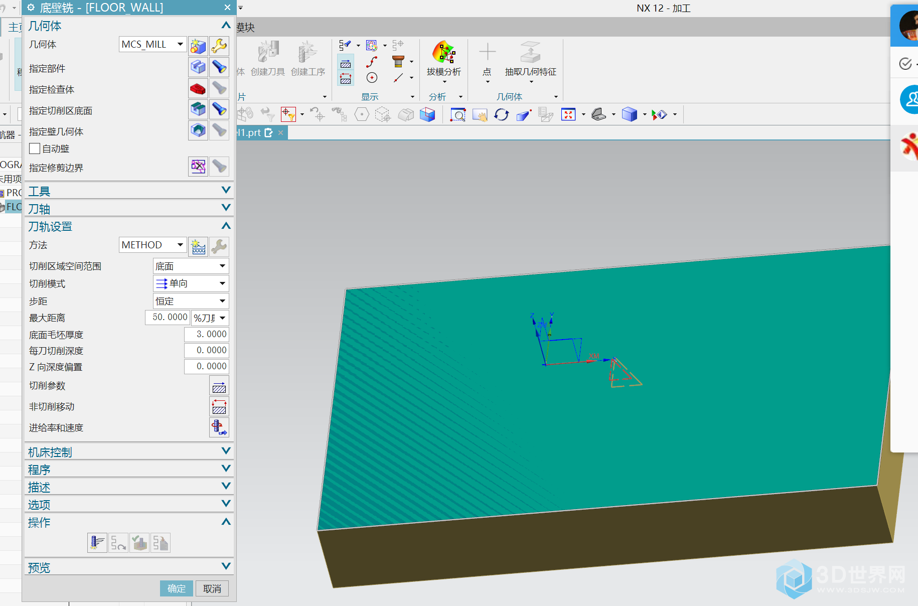Viewport: 918px width, 606px height.
Task: Click the Zoom magnifier icon in toolbar
Action: [x=458, y=115]
